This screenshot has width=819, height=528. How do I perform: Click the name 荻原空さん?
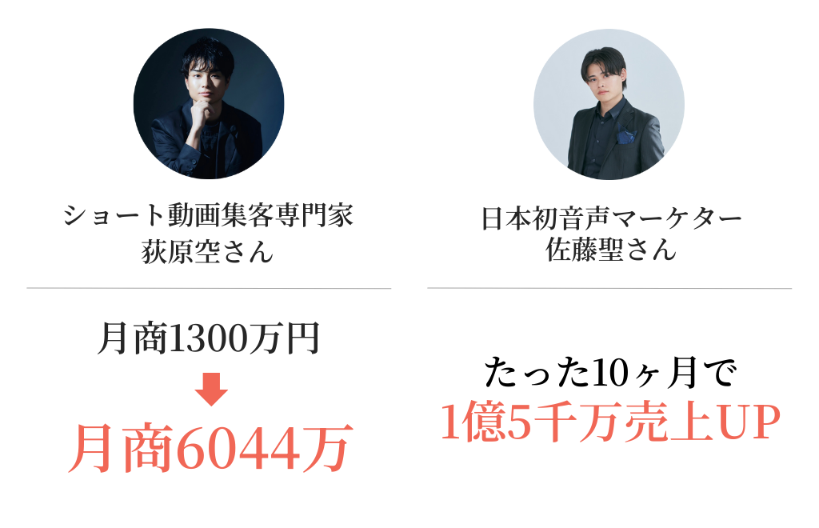207,251
